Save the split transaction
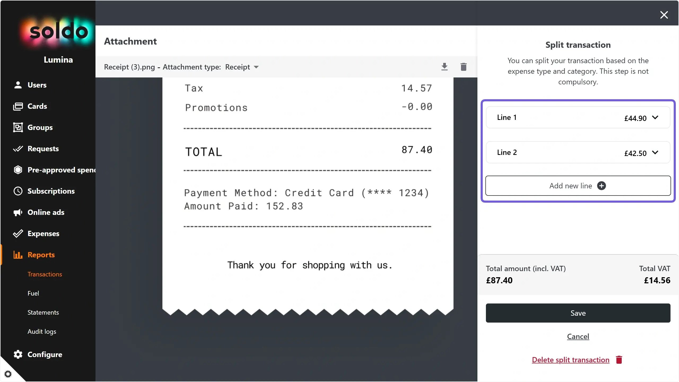The height and width of the screenshot is (382, 679). 578,313
